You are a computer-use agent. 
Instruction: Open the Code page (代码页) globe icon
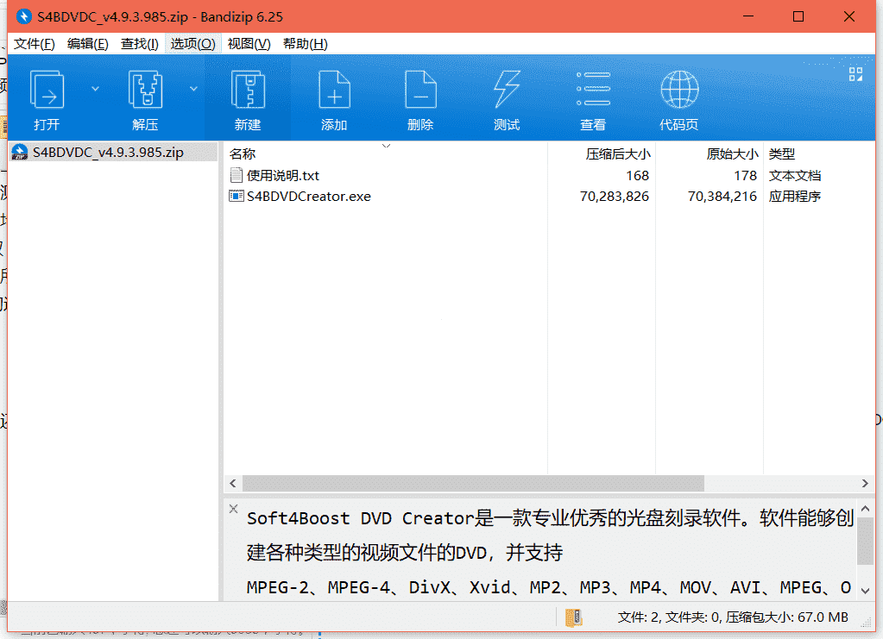click(x=679, y=89)
